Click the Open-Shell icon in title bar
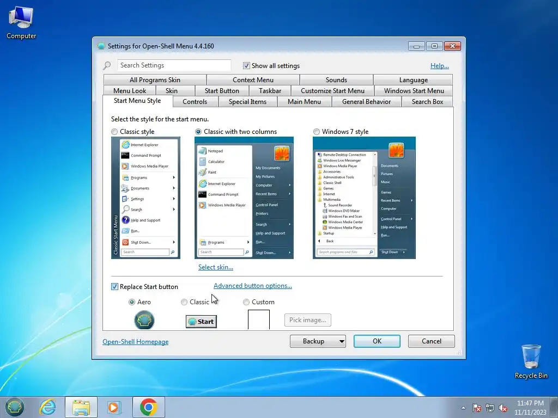Viewport: 558px width, 418px height. point(101,46)
